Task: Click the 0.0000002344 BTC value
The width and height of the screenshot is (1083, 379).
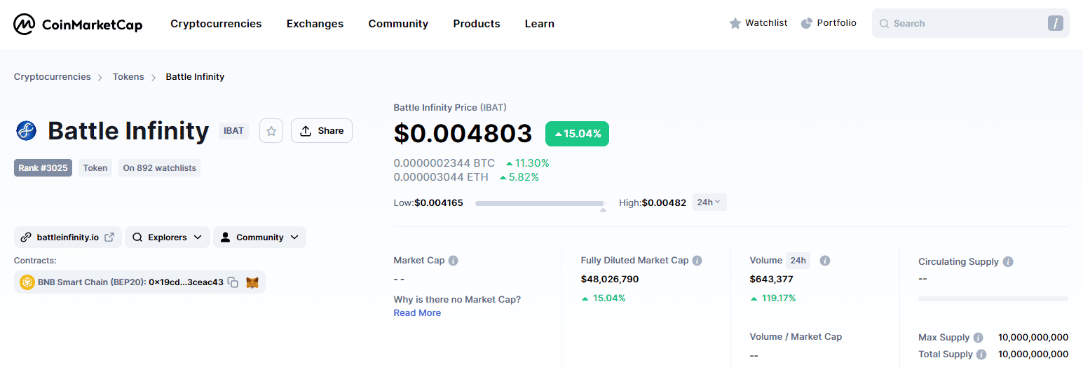Action: [x=444, y=163]
